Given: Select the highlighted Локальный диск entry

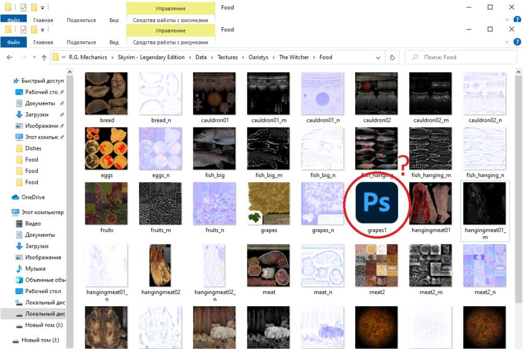Looking at the screenshot, I should 40,313.
